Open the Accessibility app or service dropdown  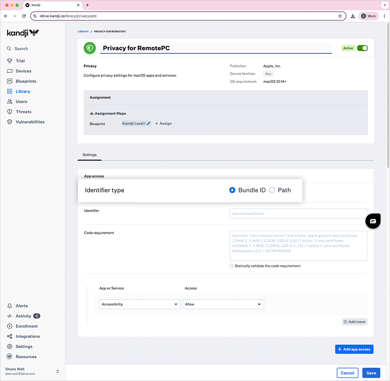point(140,304)
